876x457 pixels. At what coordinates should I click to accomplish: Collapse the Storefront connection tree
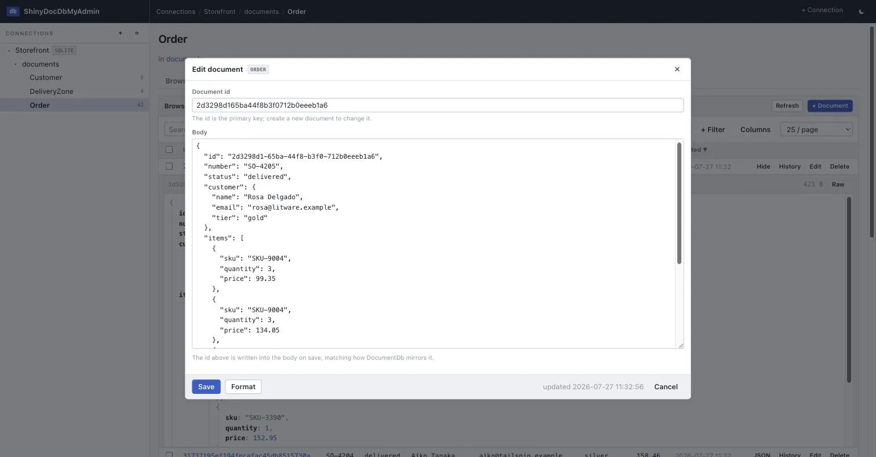click(9, 50)
